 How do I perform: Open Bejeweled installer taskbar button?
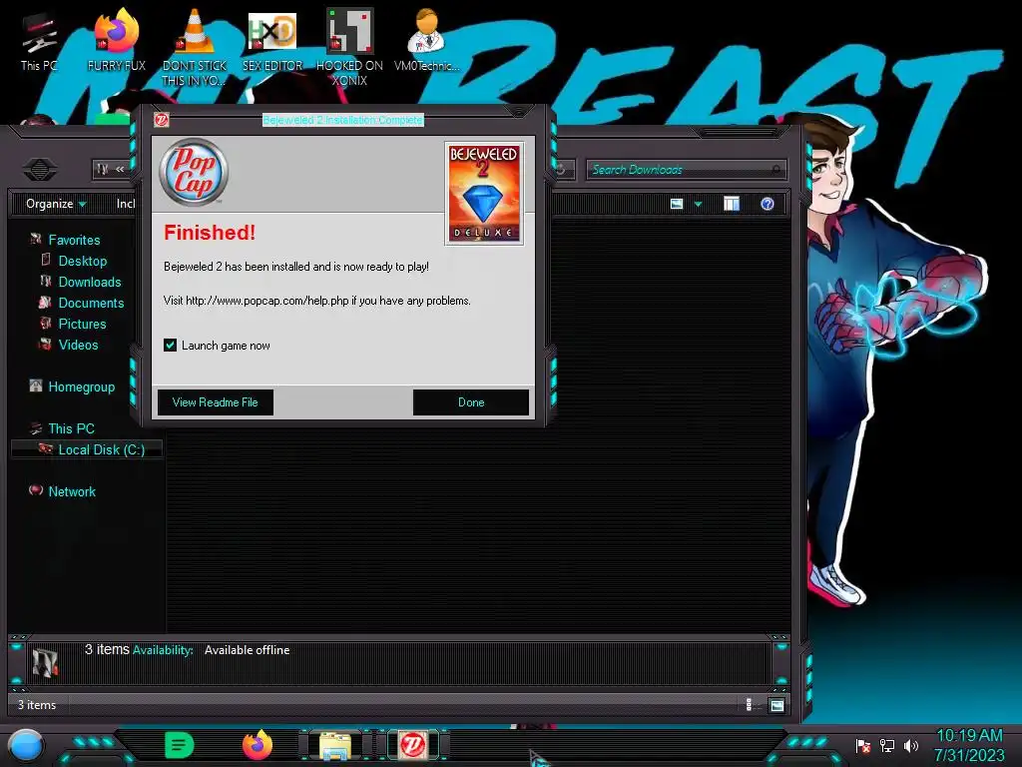(412, 745)
